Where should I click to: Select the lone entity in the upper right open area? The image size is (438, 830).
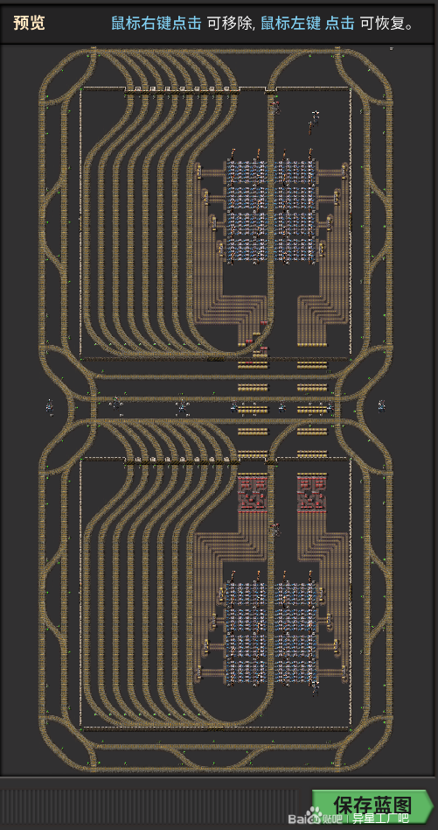click(x=315, y=120)
